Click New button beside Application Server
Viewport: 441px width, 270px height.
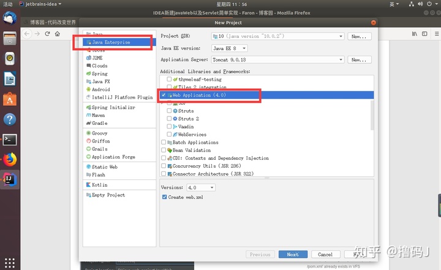coord(360,59)
